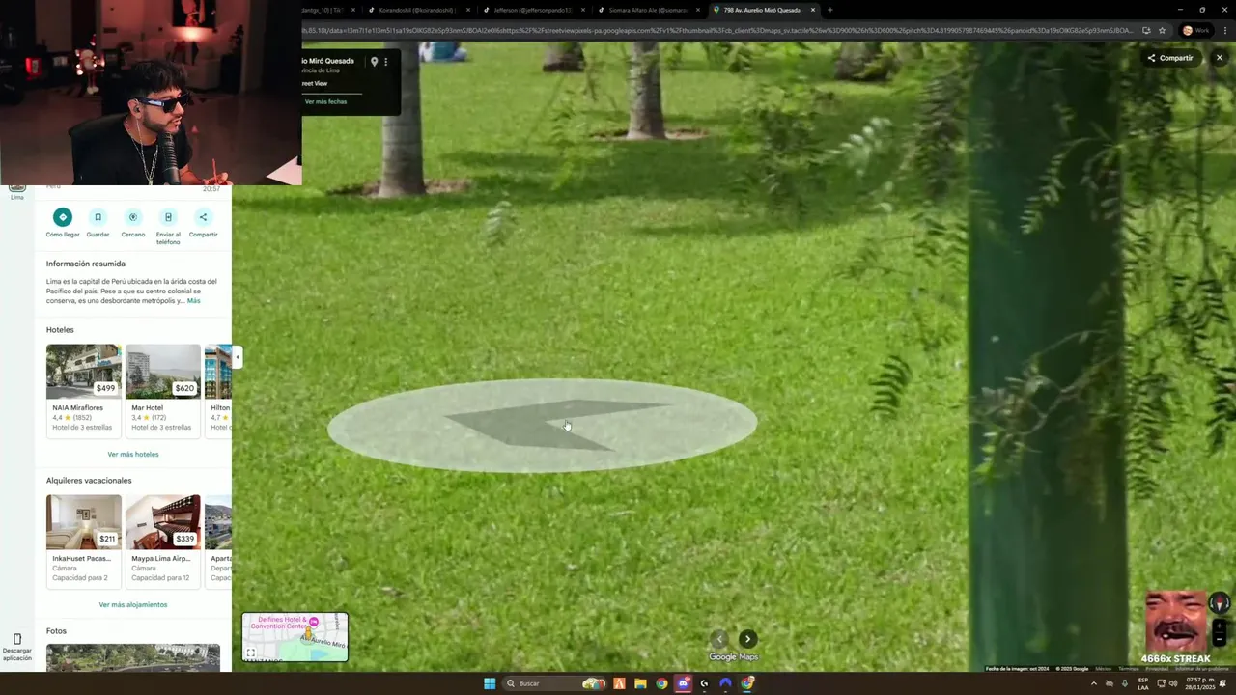The height and width of the screenshot is (695, 1236).
Task: Click Ver más alojamientos link
Action: tap(133, 604)
